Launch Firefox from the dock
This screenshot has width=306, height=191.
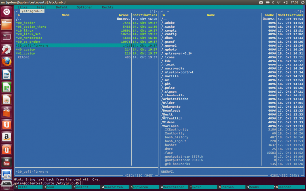(6, 62)
